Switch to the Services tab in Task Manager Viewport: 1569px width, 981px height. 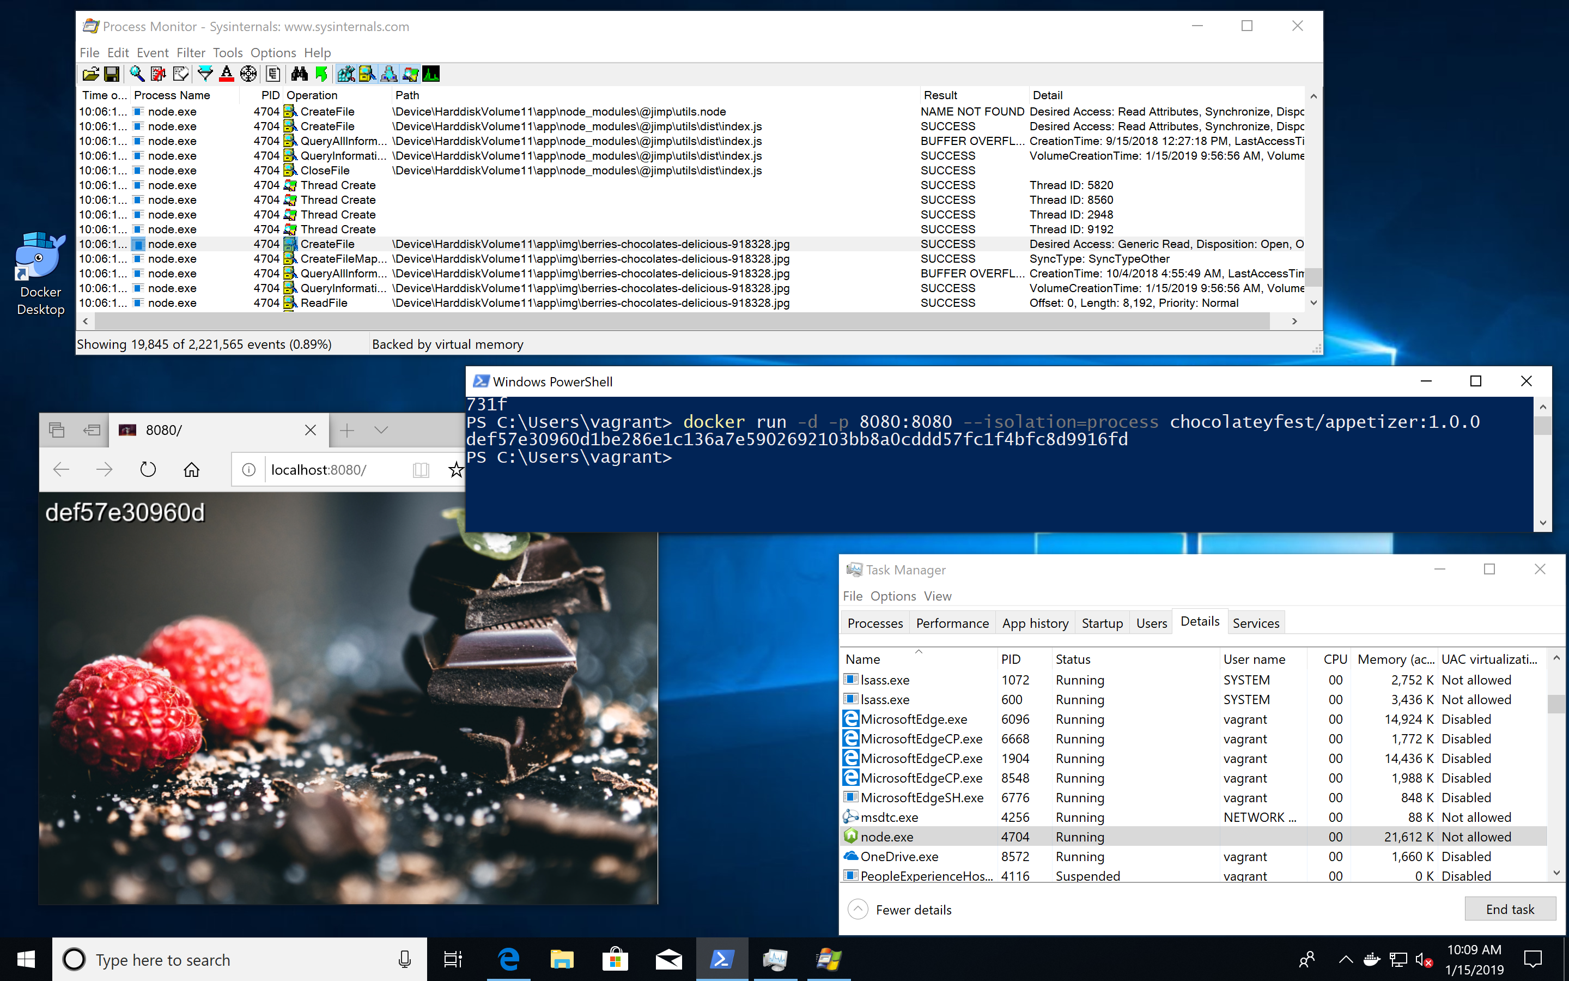tap(1254, 623)
